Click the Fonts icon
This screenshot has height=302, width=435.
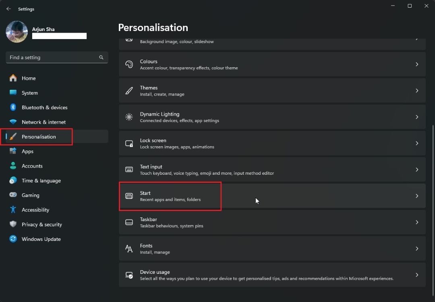coord(129,248)
